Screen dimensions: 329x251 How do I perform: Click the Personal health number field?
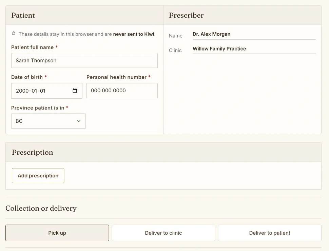pyautogui.click(x=122, y=91)
